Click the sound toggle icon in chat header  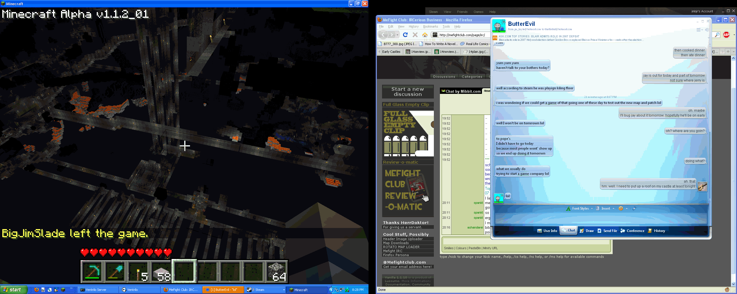pos(706,30)
